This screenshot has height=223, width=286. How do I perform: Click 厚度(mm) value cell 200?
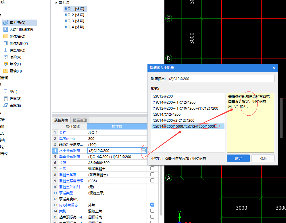117,138
